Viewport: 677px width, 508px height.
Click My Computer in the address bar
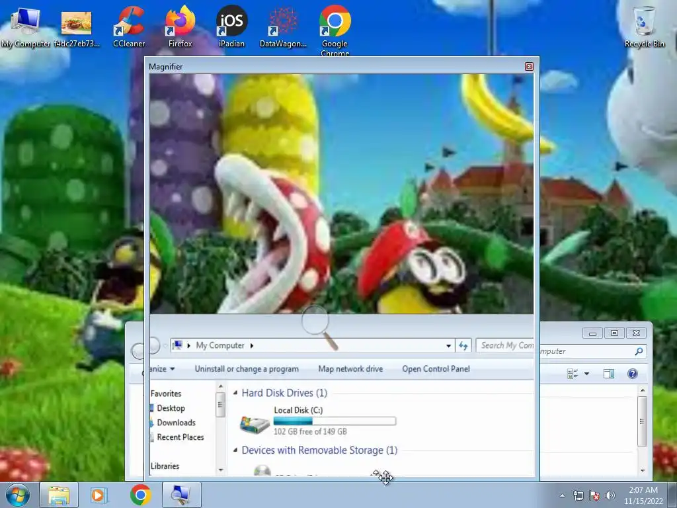click(x=220, y=345)
